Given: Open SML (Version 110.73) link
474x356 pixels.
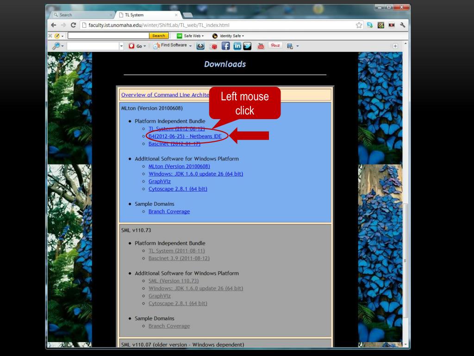Looking at the screenshot, I should coord(174,281).
